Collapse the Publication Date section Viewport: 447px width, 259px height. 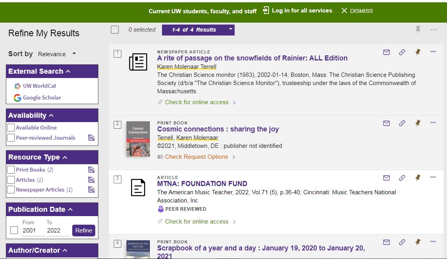click(x=70, y=209)
